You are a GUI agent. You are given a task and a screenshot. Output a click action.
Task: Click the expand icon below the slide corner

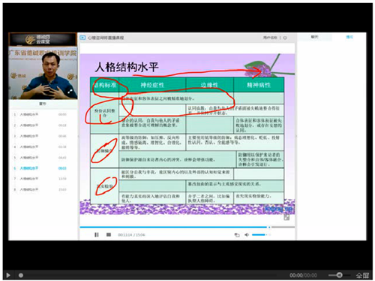click(286, 217)
